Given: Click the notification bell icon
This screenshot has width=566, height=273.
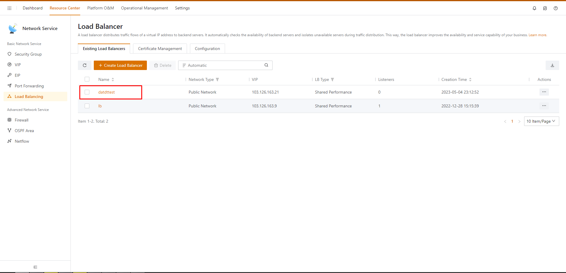Looking at the screenshot, I should (534, 8).
